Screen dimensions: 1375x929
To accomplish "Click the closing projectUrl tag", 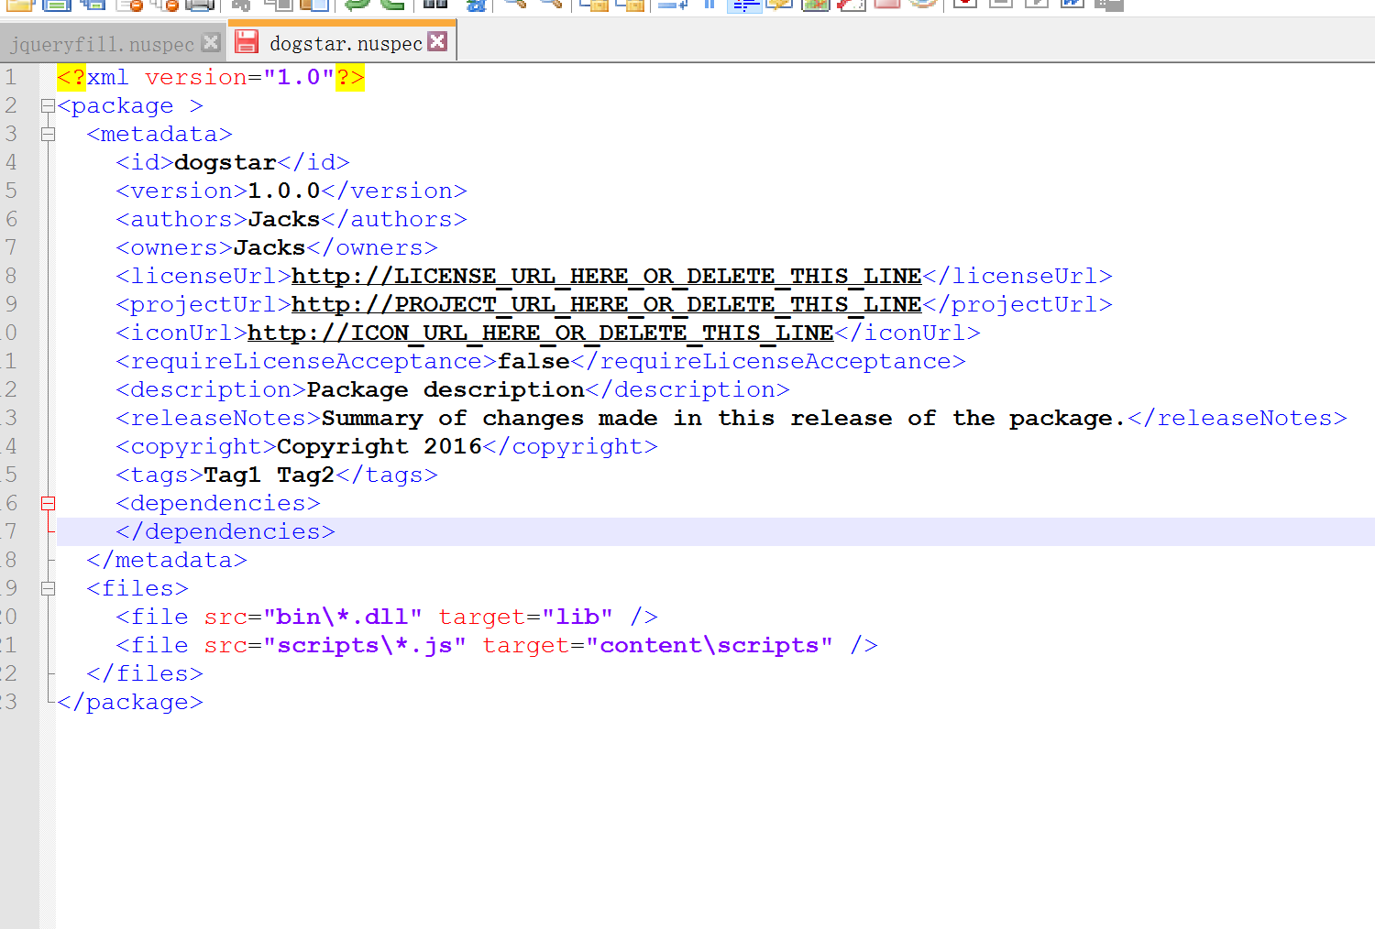I will click(x=1017, y=305).
